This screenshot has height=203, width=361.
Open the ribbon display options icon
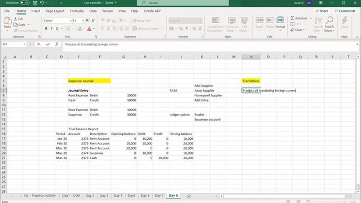320,3
